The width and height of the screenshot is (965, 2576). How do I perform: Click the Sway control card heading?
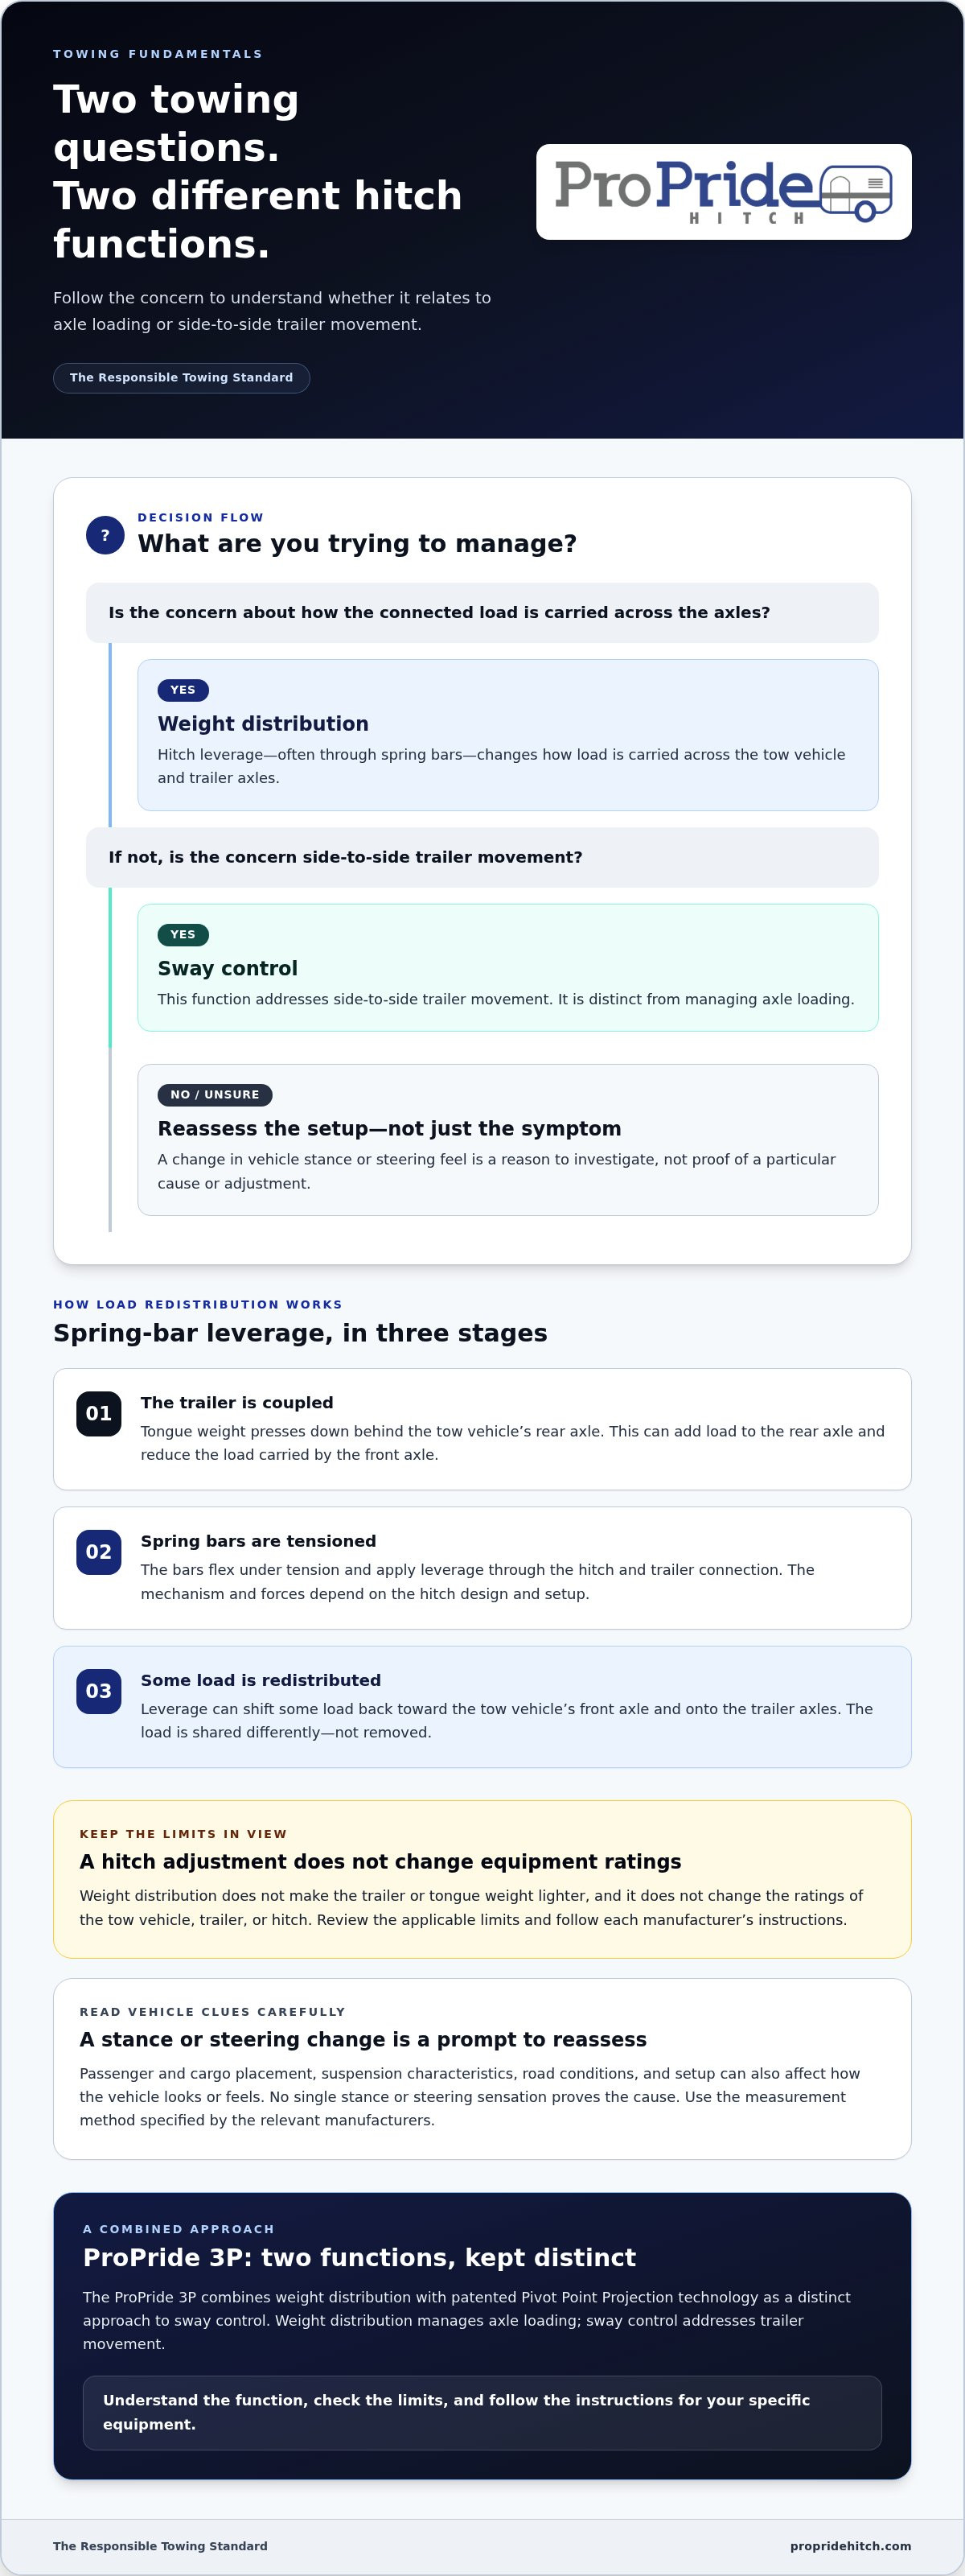click(x=228, y=968)
